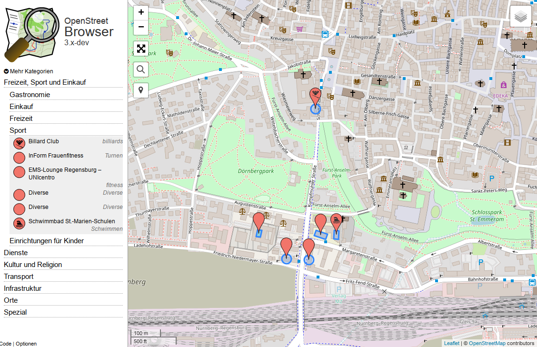Expand the Gastronomie category
Viewport: 537px width, 347px height.
click(x=30, y=95)
